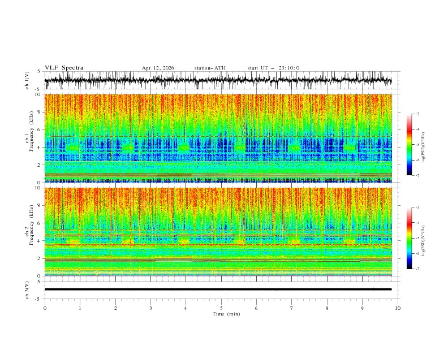Click time axis tick label '8'
The image size is (448, 346).
click(x=327, y=308)
